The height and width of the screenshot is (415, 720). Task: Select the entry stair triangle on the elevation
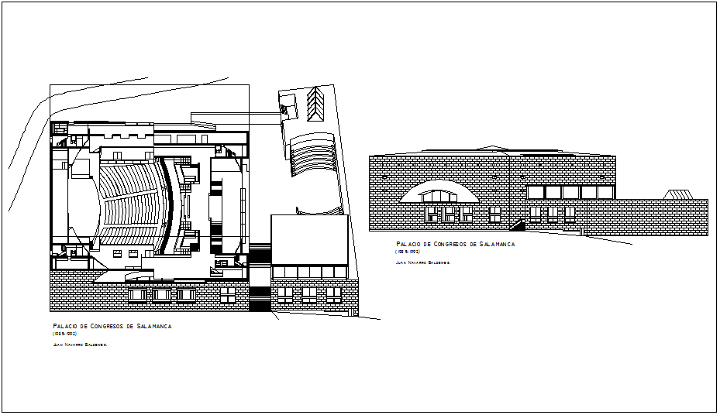(x=517, y=225)
